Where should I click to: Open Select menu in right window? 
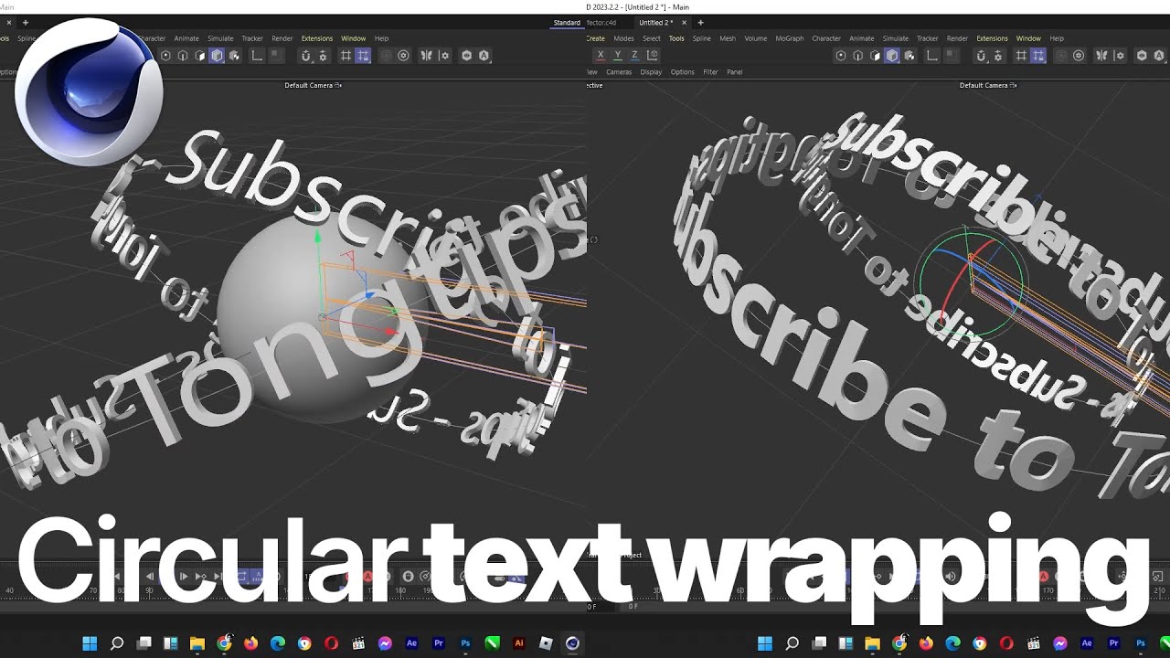(x=652, y=38)
